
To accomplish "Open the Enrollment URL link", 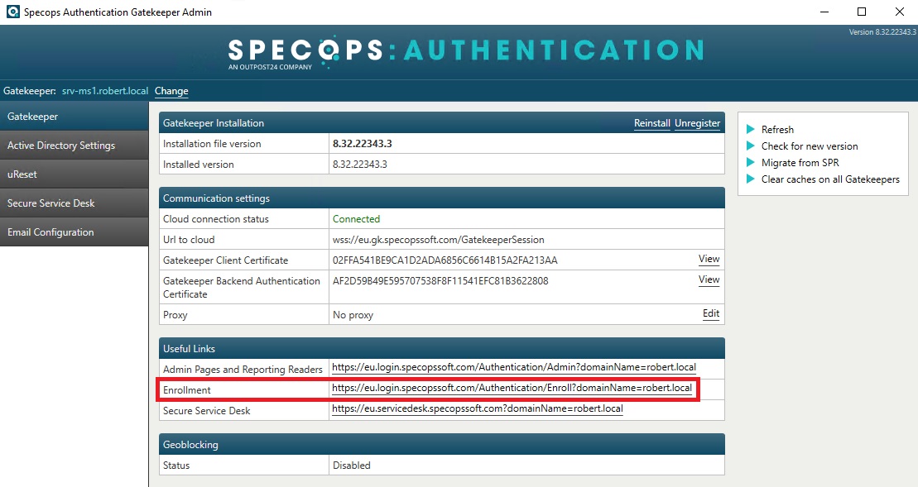I will tap(512, 388).
